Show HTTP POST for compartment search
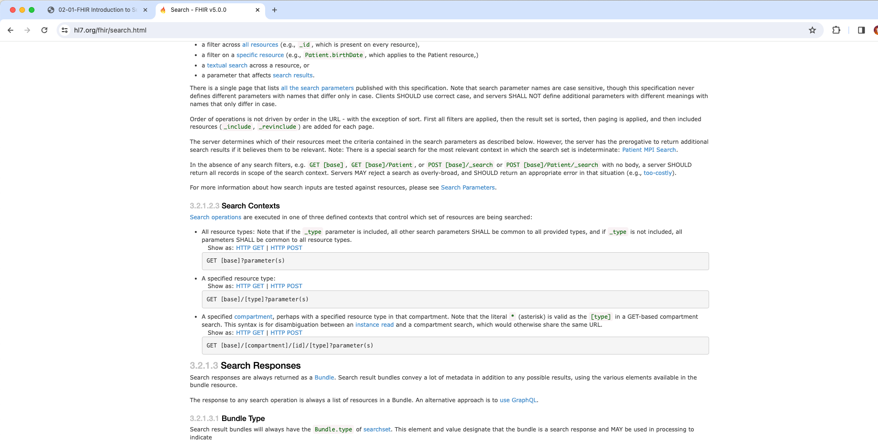878x446 pixels. [286, 333]
